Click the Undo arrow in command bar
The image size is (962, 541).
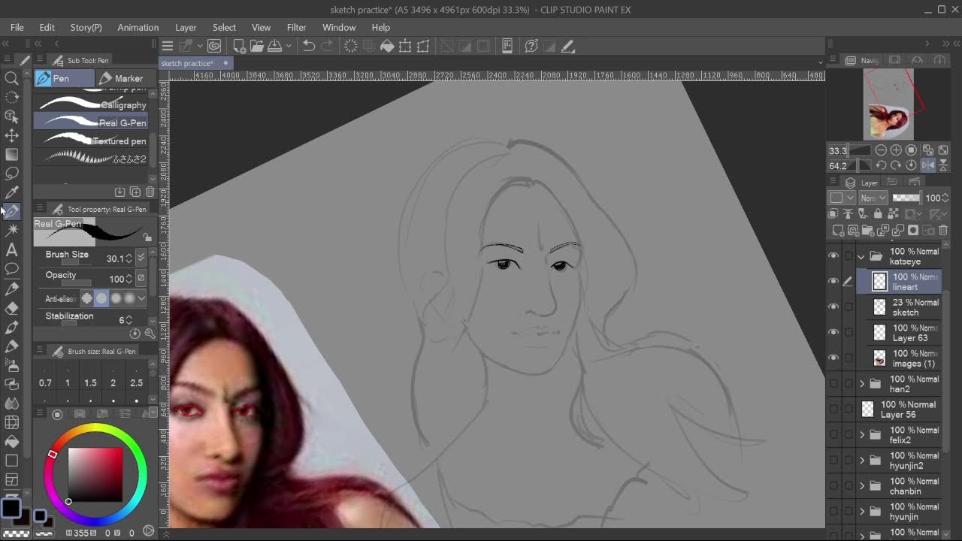point(309,47)
